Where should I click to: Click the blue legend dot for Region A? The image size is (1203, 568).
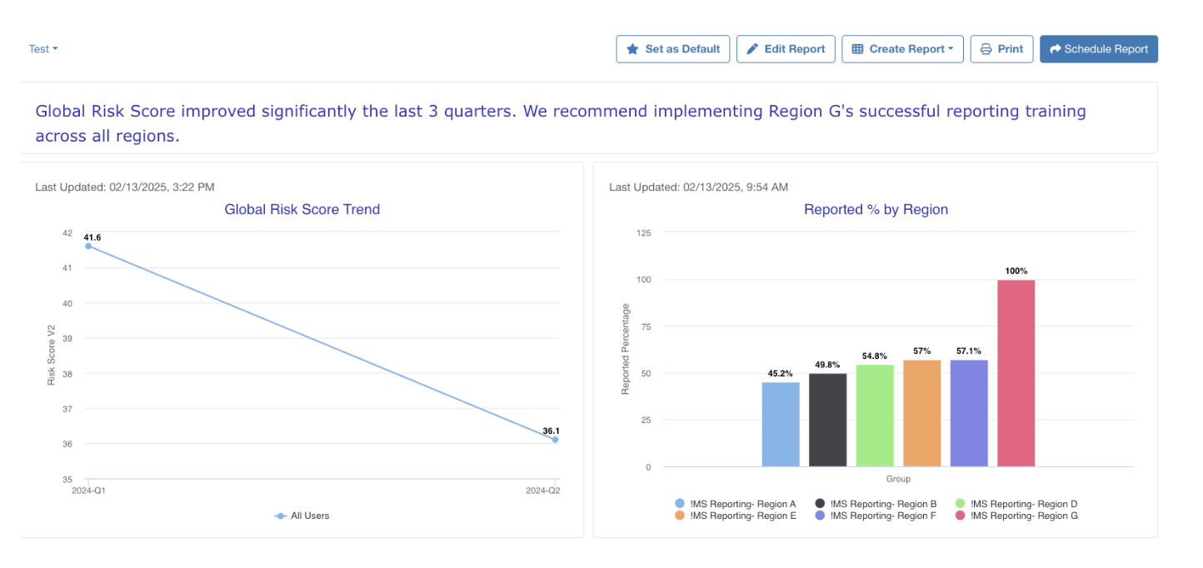[x=679, y=503]
